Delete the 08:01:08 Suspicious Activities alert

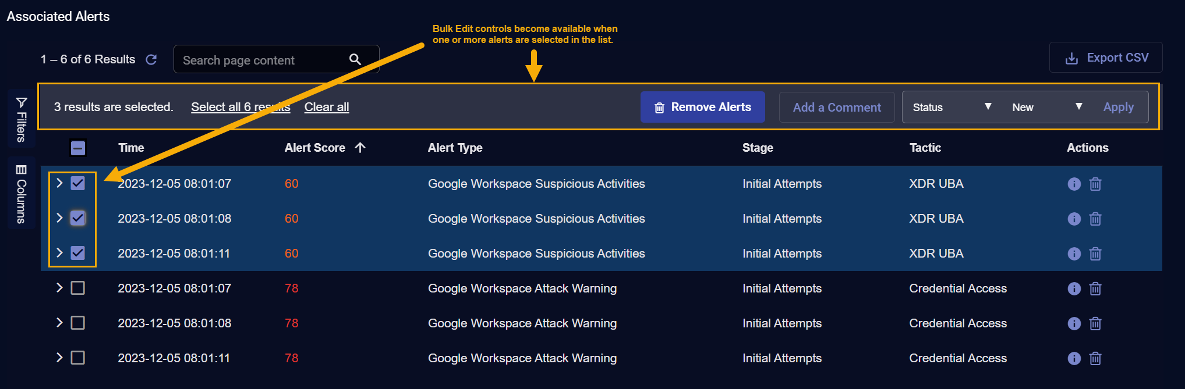pos(1095,219)
